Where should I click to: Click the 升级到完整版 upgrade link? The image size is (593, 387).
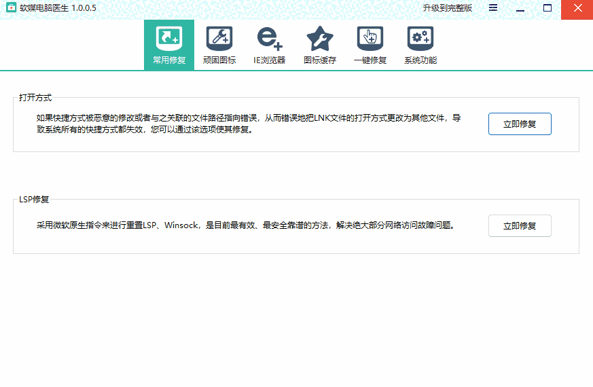click(x=447, y=8)
